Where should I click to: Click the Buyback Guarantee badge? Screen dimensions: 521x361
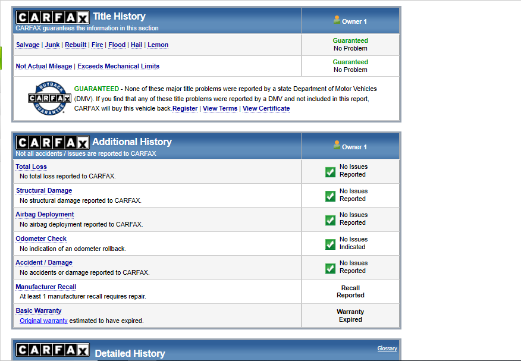click(49, 98)
